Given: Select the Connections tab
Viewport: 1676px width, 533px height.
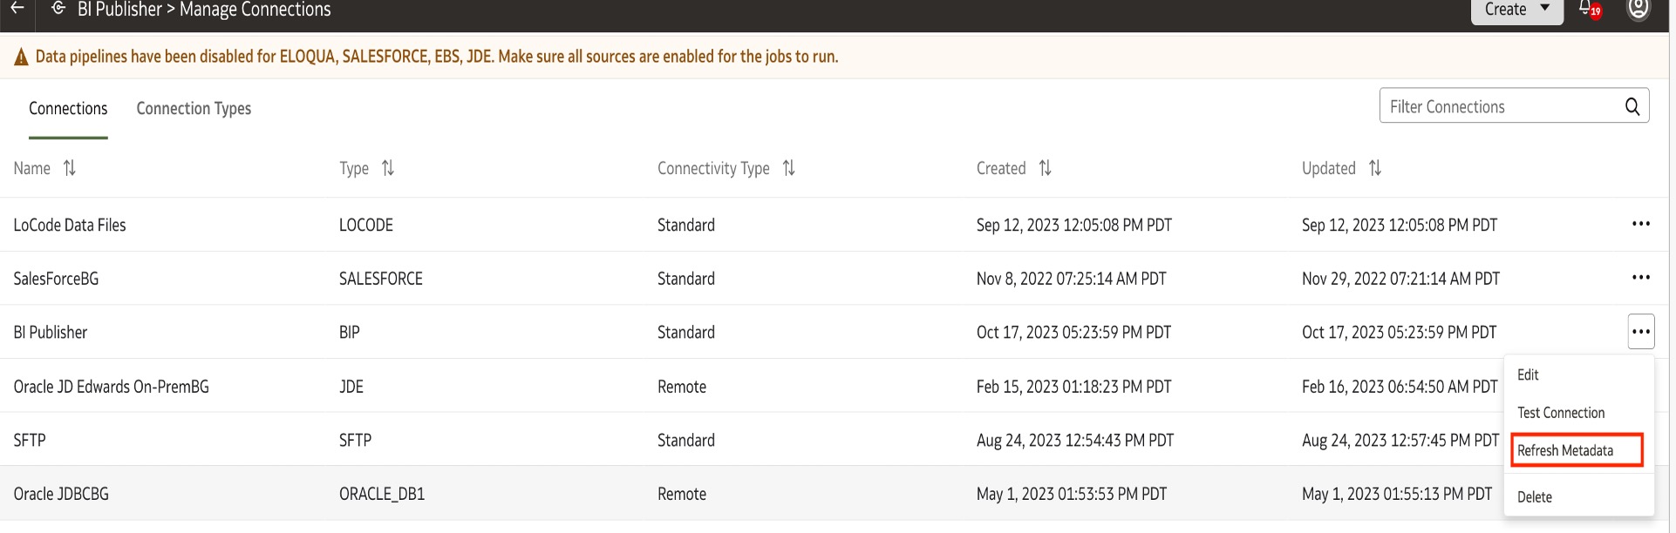Looking at the screenshot, I should point(68,108).
